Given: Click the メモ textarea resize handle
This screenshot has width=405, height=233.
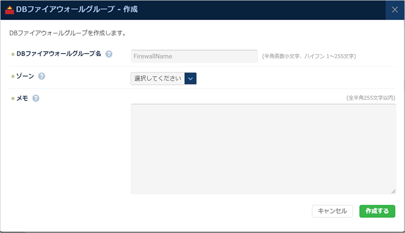Looking at the screenshot, I should (x=393, y=192).
